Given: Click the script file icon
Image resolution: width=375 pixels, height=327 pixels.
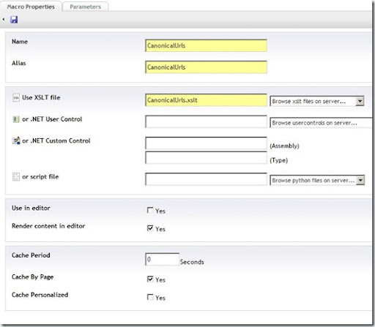Looking at the screenshot, I should coord(16,177).
